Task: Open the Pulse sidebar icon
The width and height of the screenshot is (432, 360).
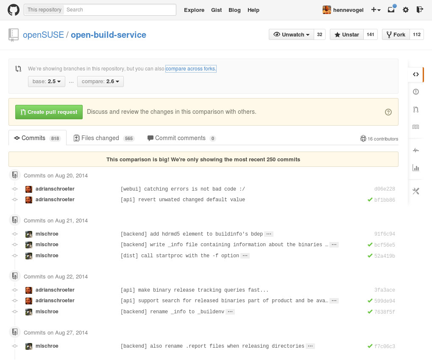Action: tap(415, 150)
